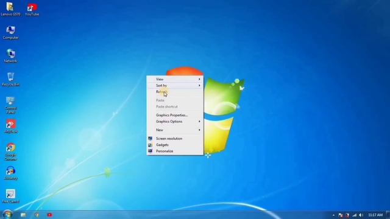Screen dimensions: 390x219
Task: Open the red YouTube taskbar icon
Action: coord(50,215)
